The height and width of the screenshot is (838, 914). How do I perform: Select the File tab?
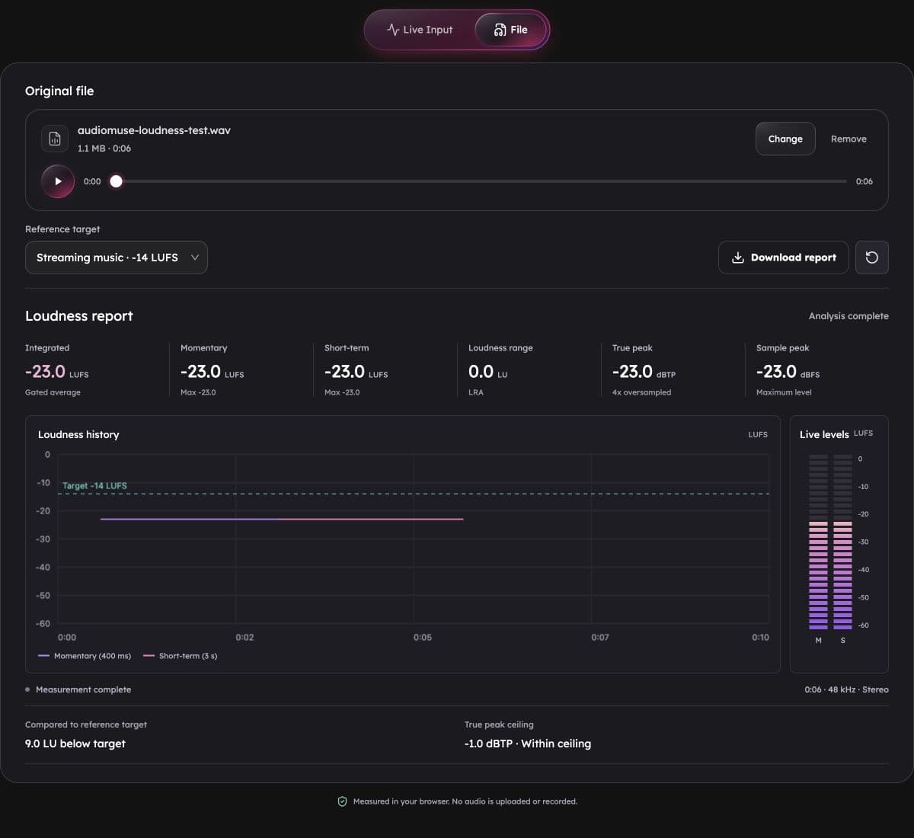click(510, 30)
